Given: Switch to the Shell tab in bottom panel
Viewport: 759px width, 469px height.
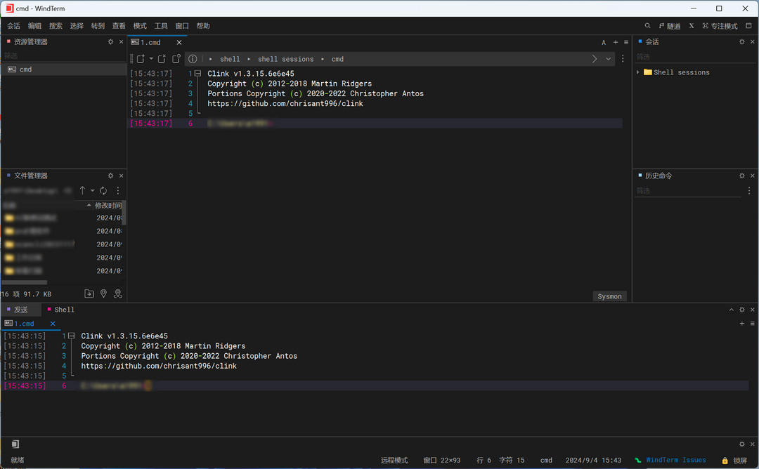Looking at the screenshot, I should (64, 310).
